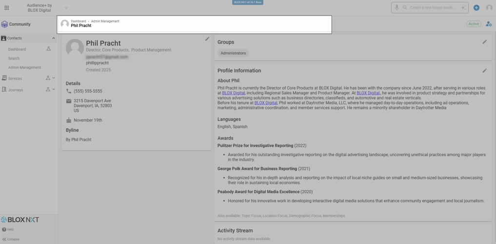Click the BLOX NXT logo

20,220
